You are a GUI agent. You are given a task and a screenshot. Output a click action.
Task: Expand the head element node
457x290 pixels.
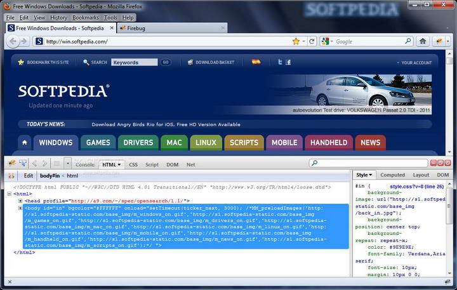pos(20,201)
